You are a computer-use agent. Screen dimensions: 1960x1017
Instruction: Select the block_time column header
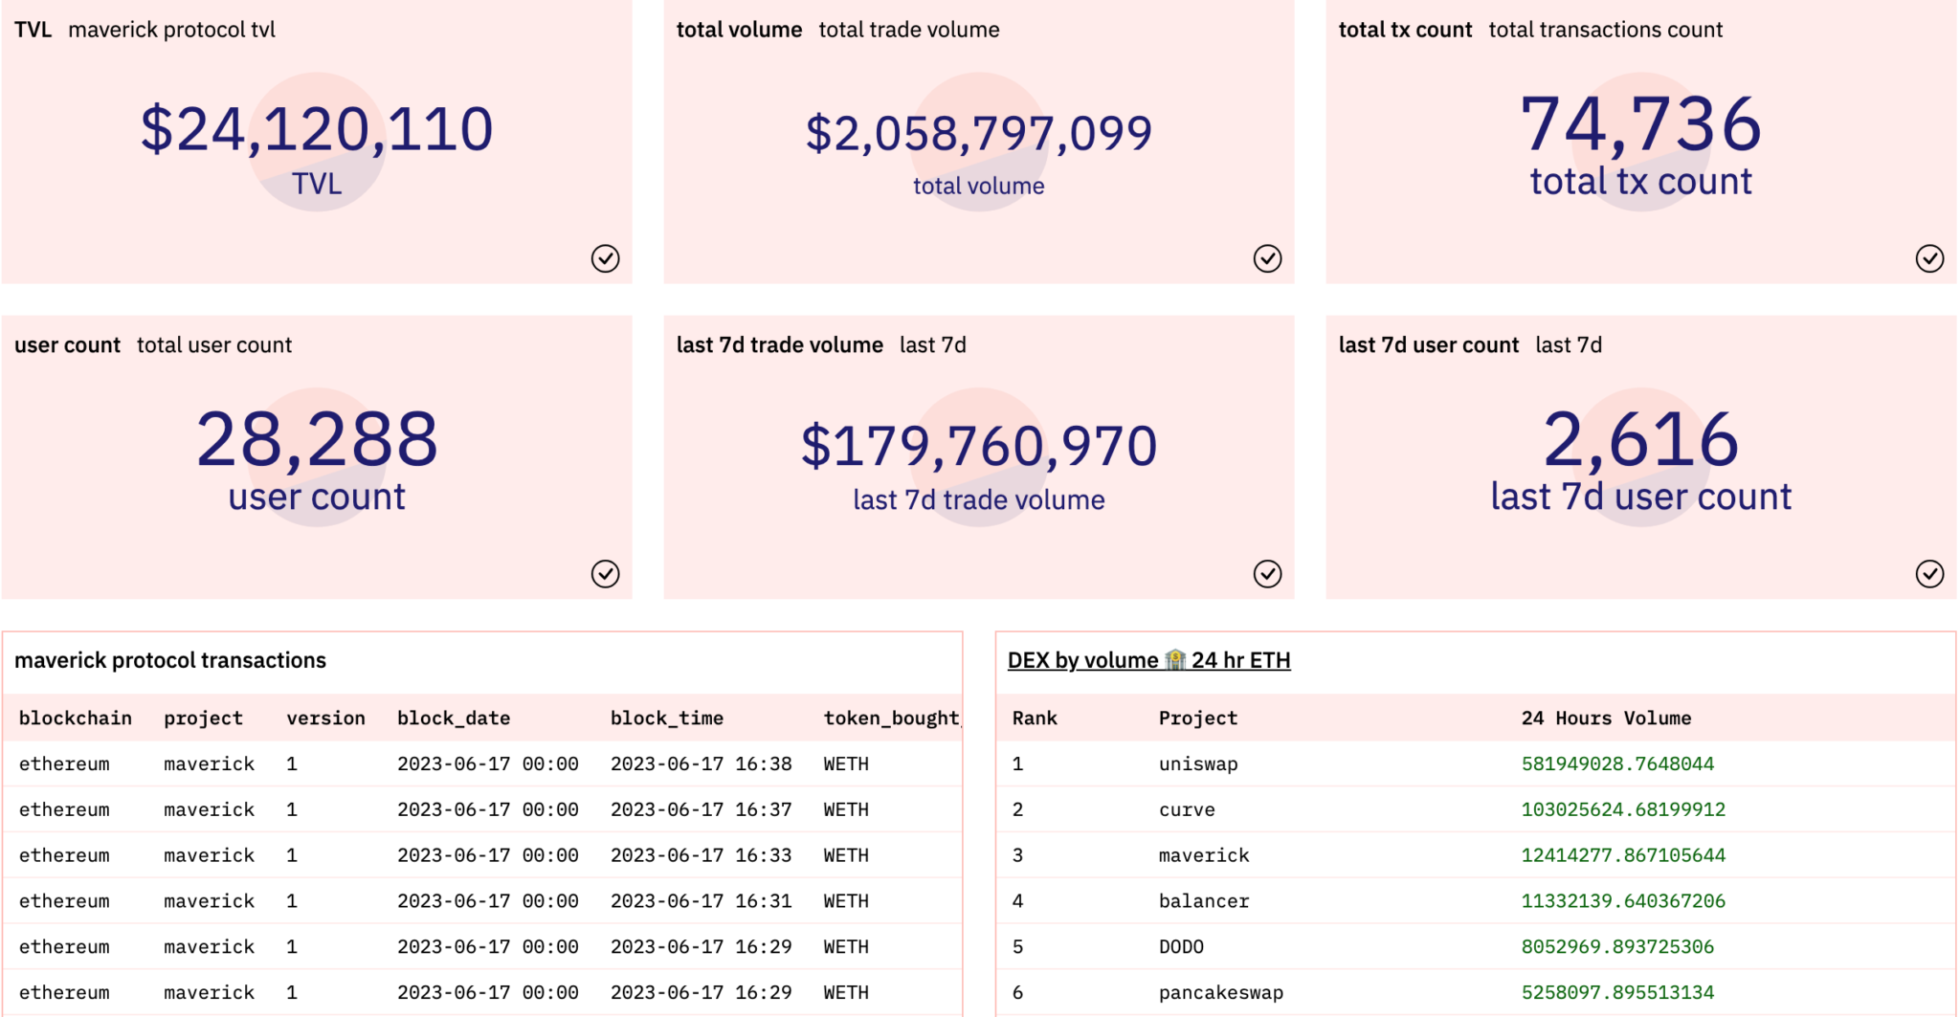tap(667, 718)
